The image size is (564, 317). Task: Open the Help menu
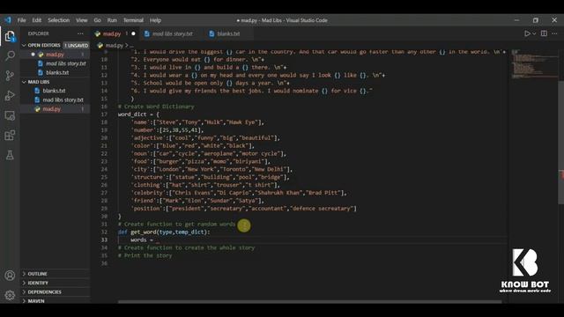coord(155,20)
